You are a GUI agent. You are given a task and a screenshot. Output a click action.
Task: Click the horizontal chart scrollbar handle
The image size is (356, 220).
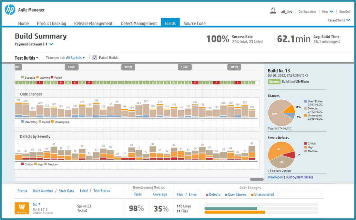click(x=257, y=179)
